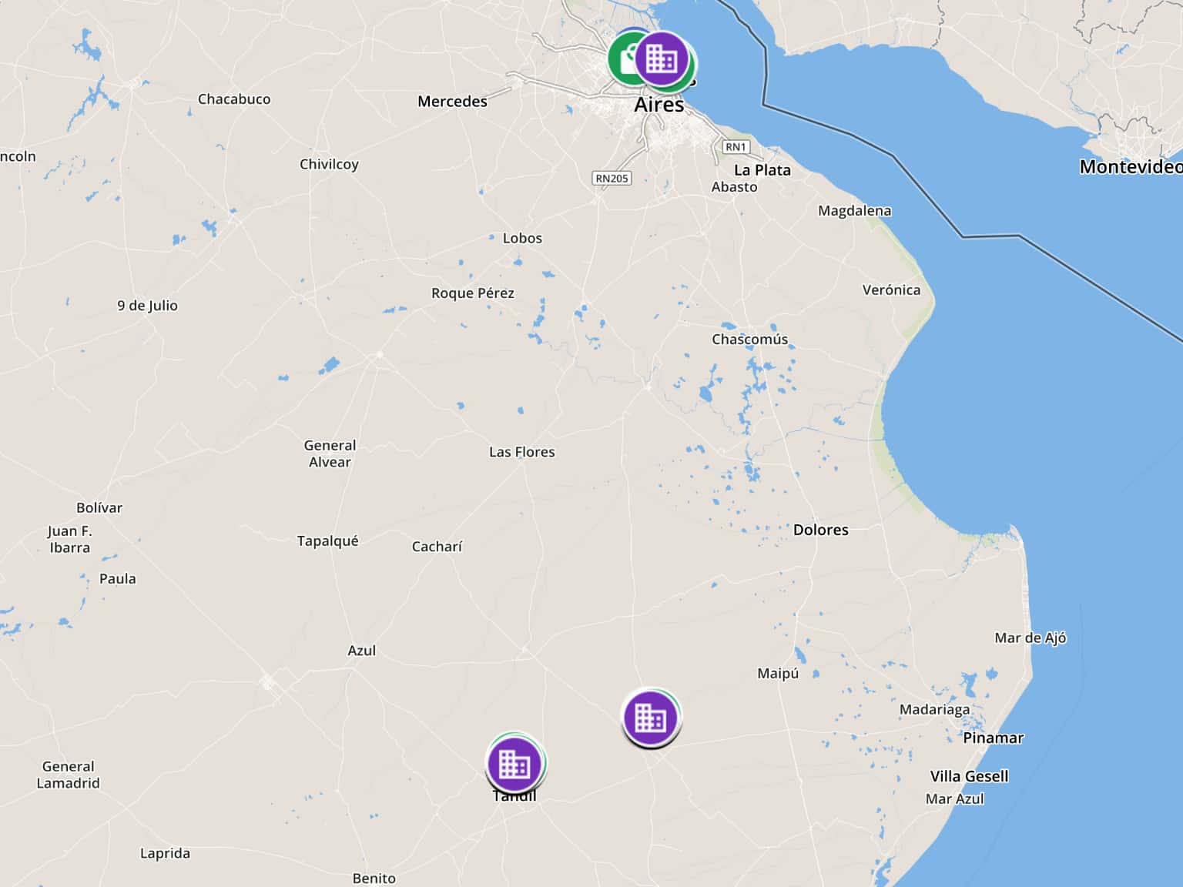1183x887 pixels.
Task: Select the Dolores town label
Action: point(820,530)
